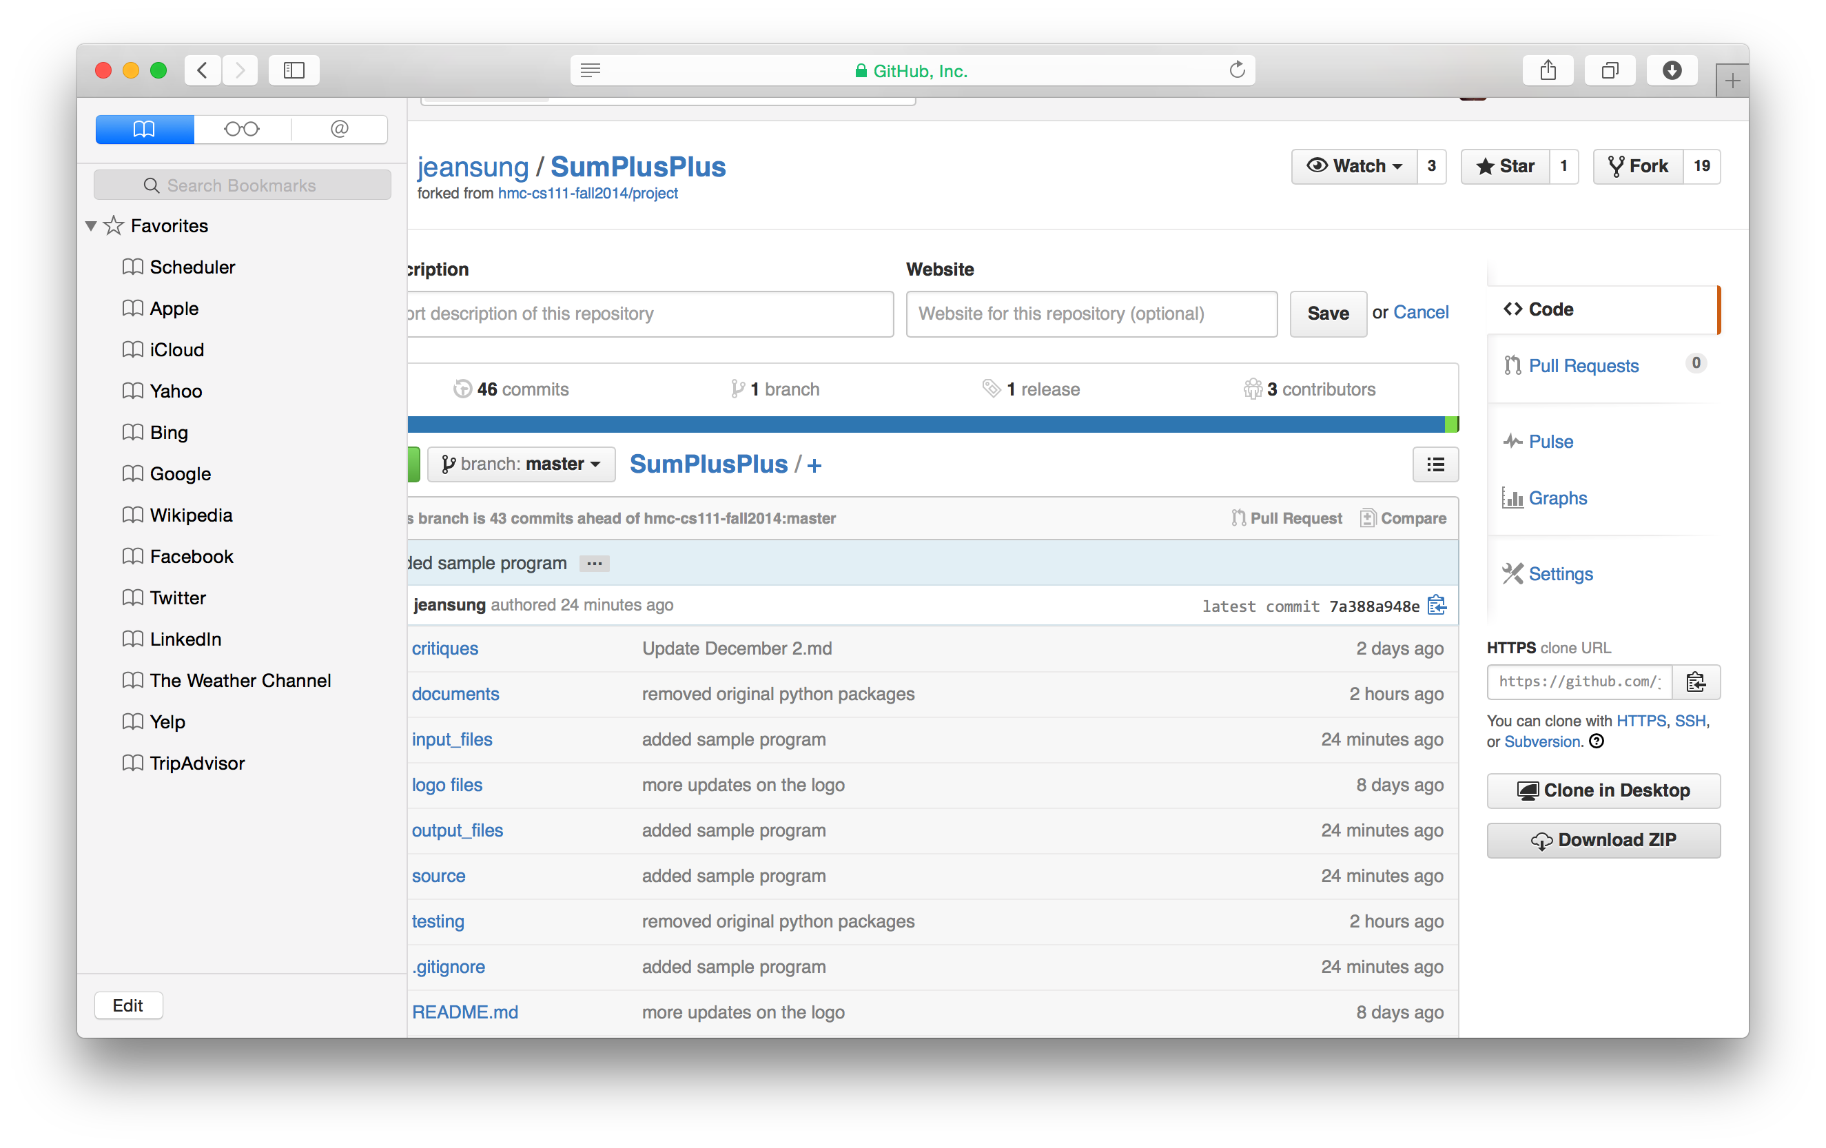Click the HTTPS clone URL field

coord(1579,681)
